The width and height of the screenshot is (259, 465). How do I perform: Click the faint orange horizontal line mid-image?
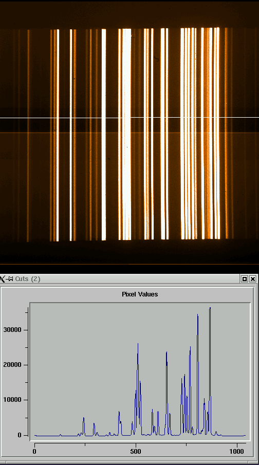pyautogui.click(x=129, y=133)
